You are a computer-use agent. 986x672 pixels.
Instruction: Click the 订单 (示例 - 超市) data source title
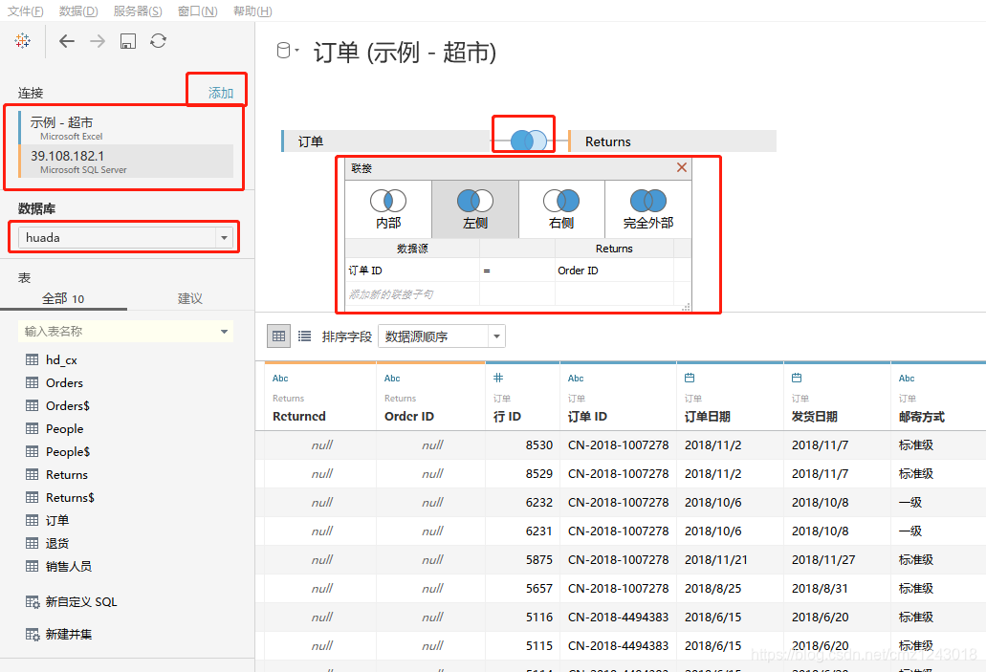coord(405,53)
